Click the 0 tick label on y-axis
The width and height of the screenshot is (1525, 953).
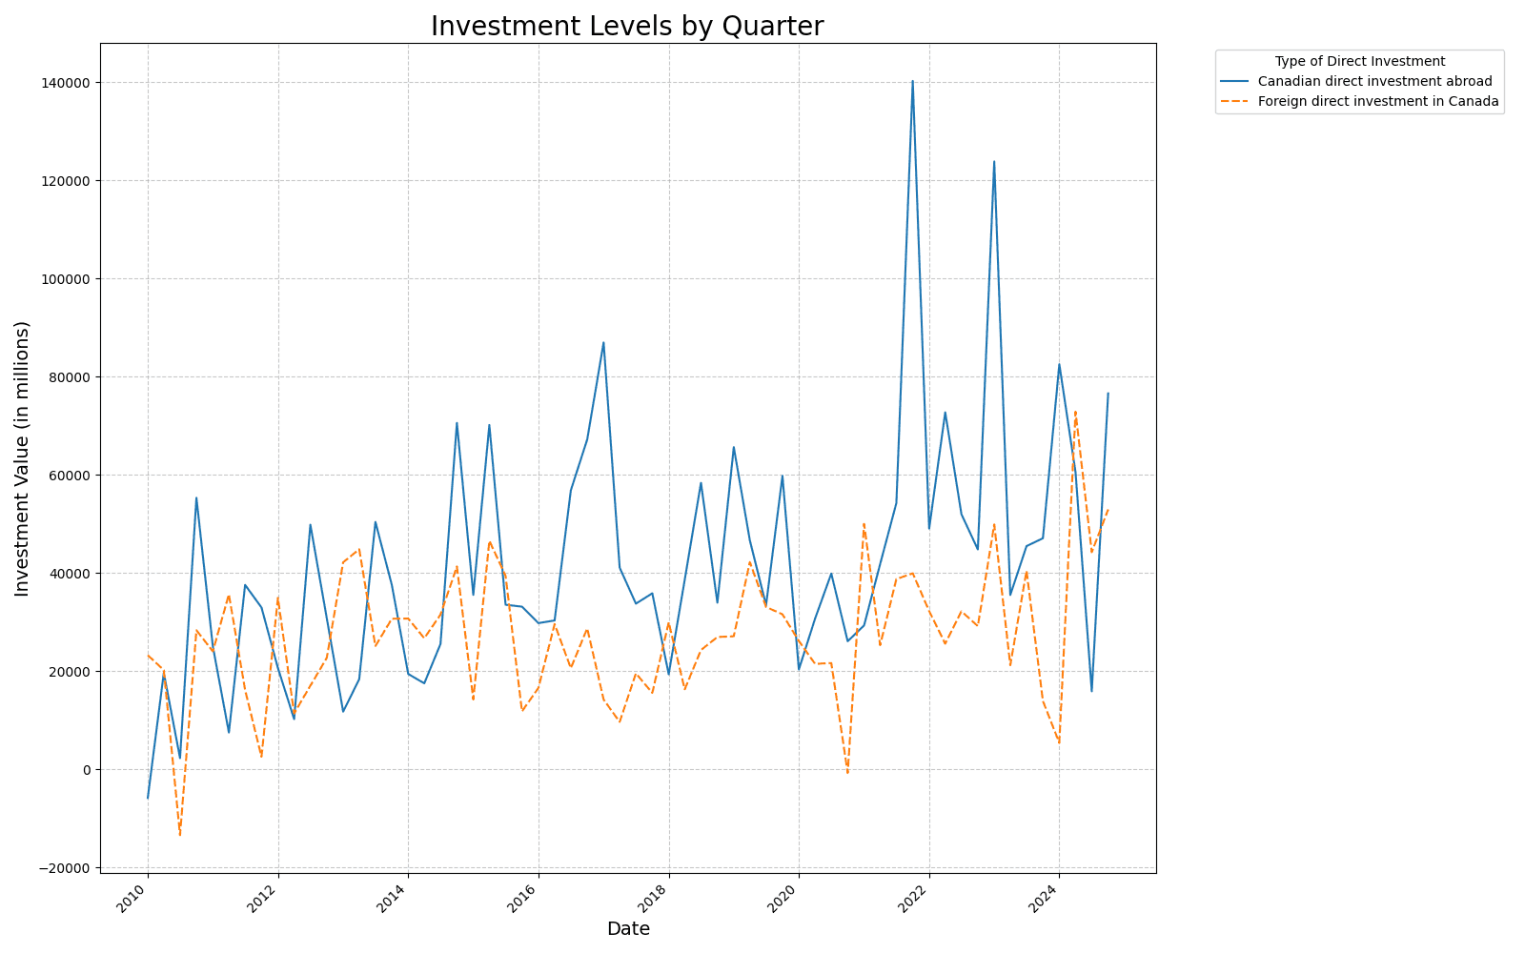pos(86,770)
